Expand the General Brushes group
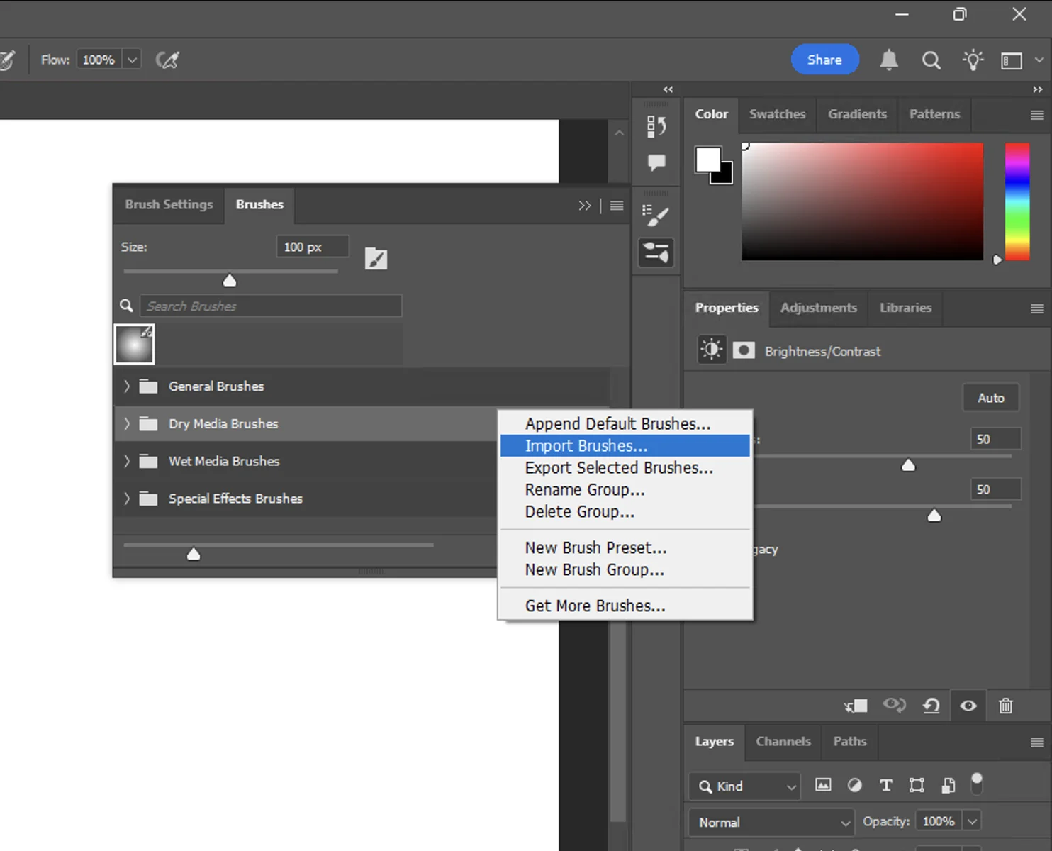Viewport: 1052px width, 851px height. coord(126,386)
